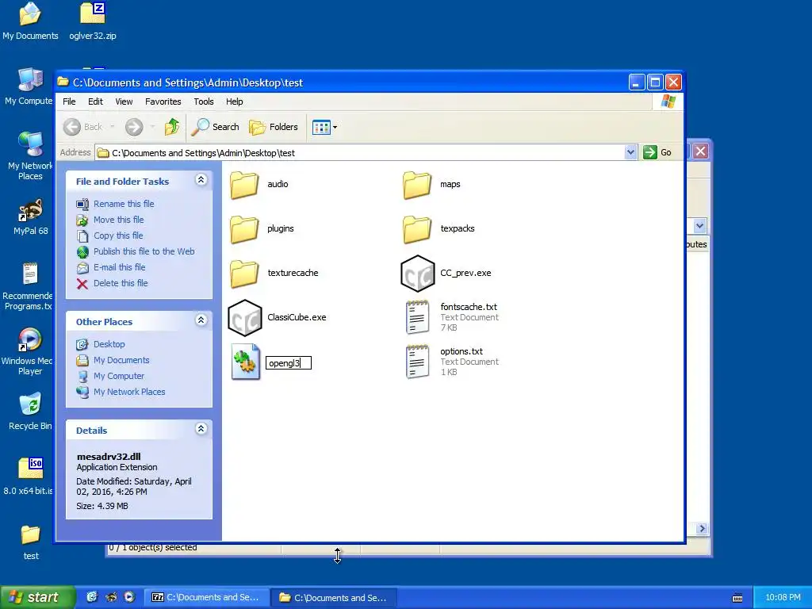Click the Back button dropdown arrow

(x=113, y=127)
